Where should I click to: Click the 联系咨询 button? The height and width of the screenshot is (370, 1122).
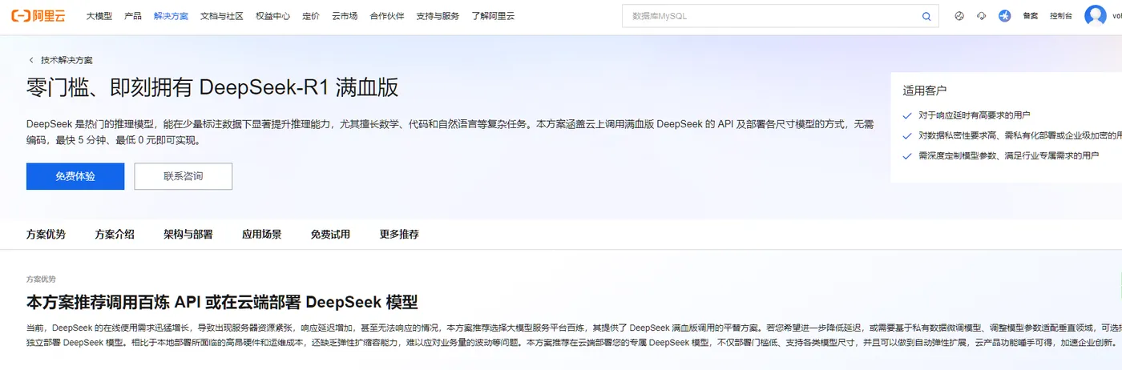tap(184, 176)
